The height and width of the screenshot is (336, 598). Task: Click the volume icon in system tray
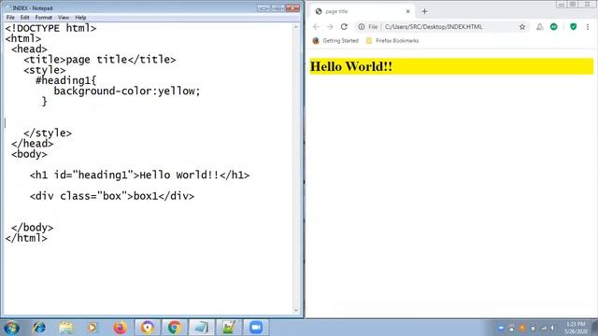(552, 328)
